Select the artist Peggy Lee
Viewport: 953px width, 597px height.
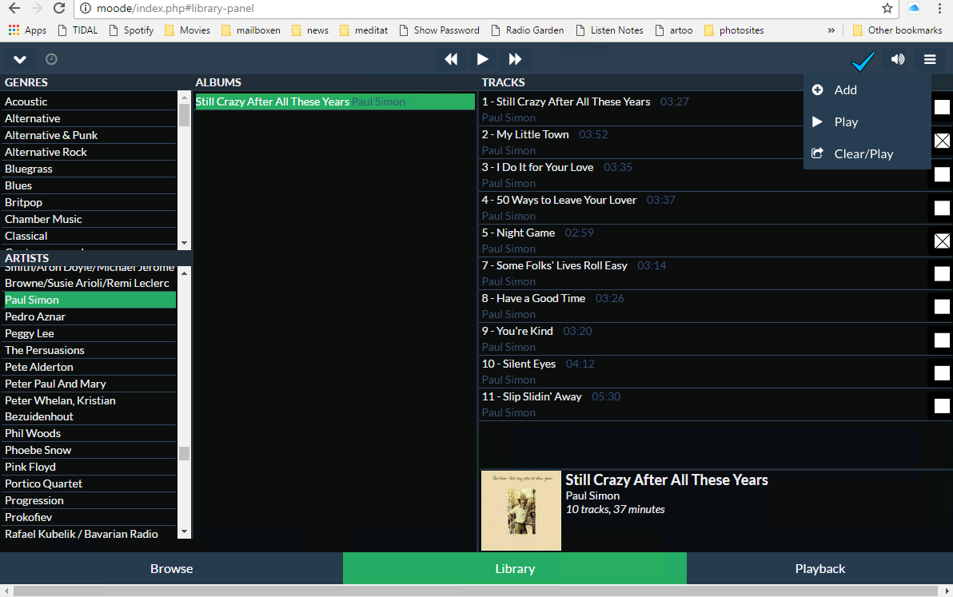pyautogui.click(x=90, y=333)
